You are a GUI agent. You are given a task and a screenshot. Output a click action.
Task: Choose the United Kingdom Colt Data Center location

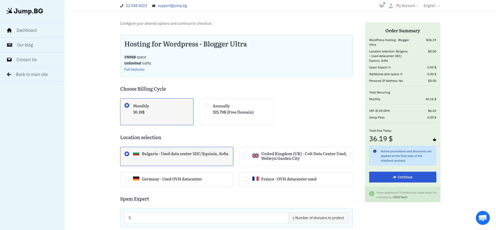click(296, 156)
